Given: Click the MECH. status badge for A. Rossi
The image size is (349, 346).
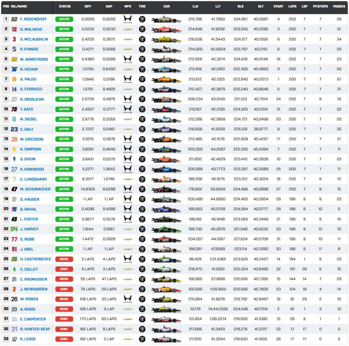Looking at the screenshot, I should 64,309.
